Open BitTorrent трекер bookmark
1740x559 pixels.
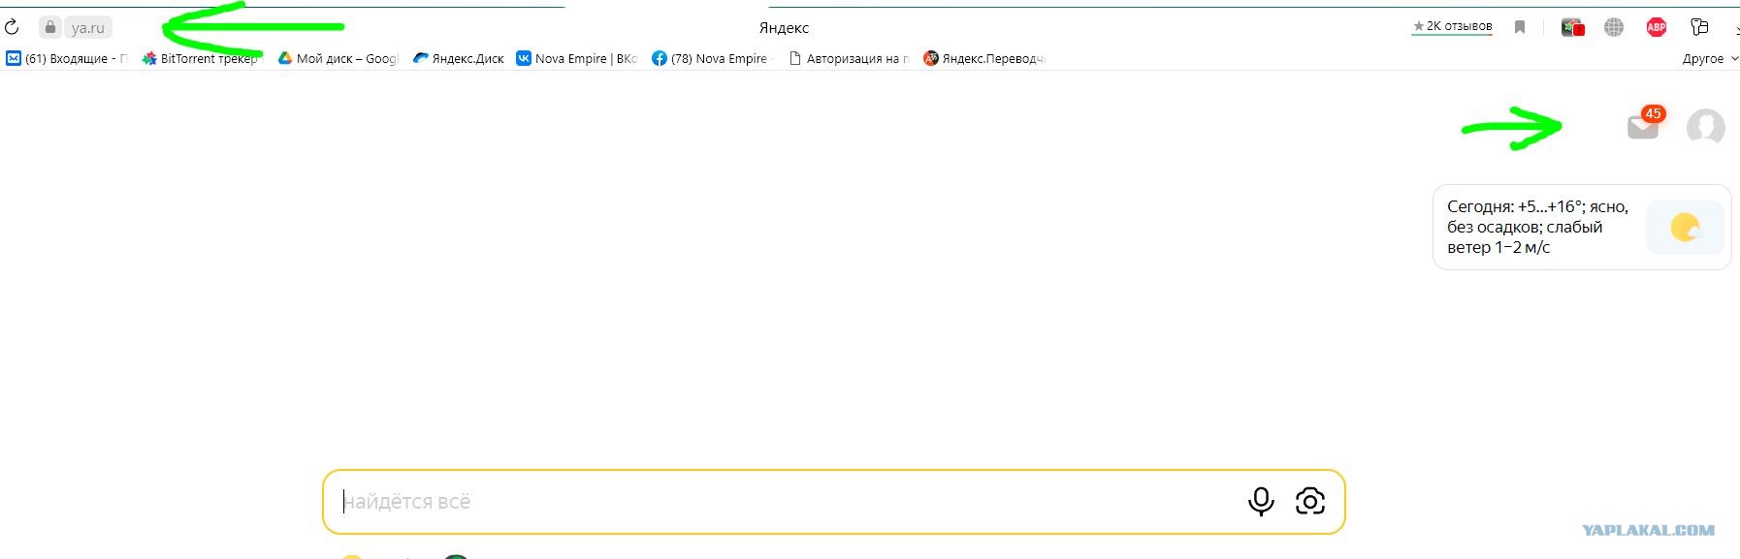pos(200,59)
